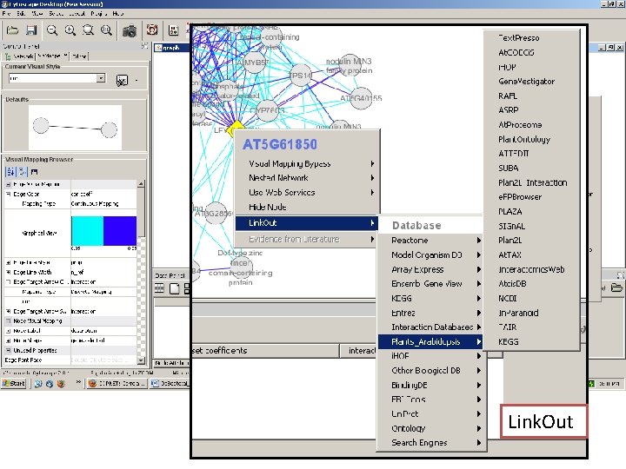Click the folder icon at the Data Panel right edge

pyautogui.click(x=616, y=287)
